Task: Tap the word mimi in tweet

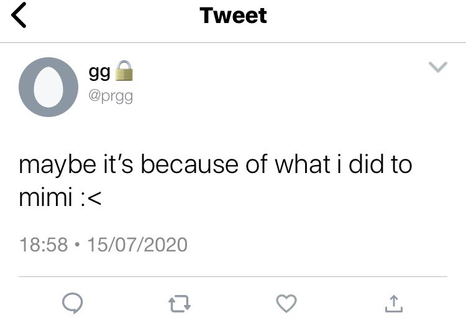Action: (x=46, y=197)
